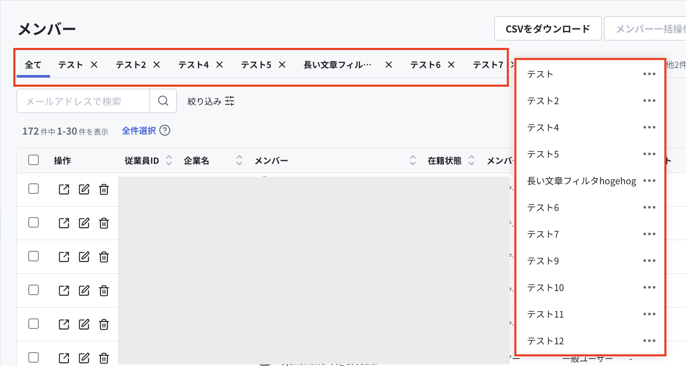
Task: Open more options for テスト in dropdown list
Action: (x=649, y=74)
